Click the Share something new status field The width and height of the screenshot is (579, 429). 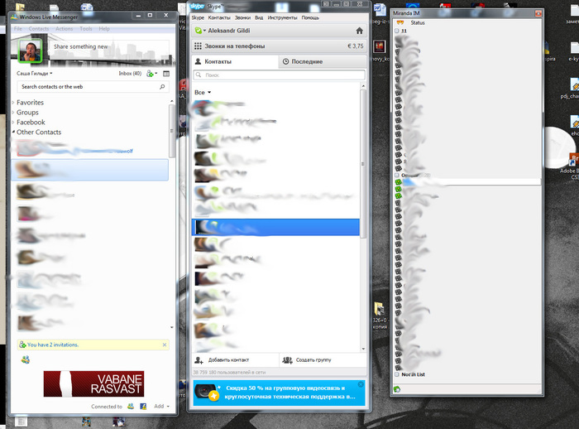110,47
